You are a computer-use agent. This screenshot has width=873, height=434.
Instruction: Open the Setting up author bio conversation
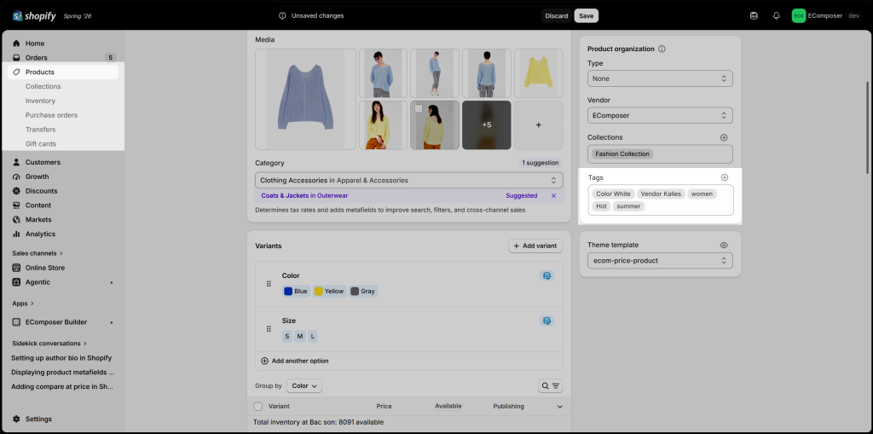(61, 357)
